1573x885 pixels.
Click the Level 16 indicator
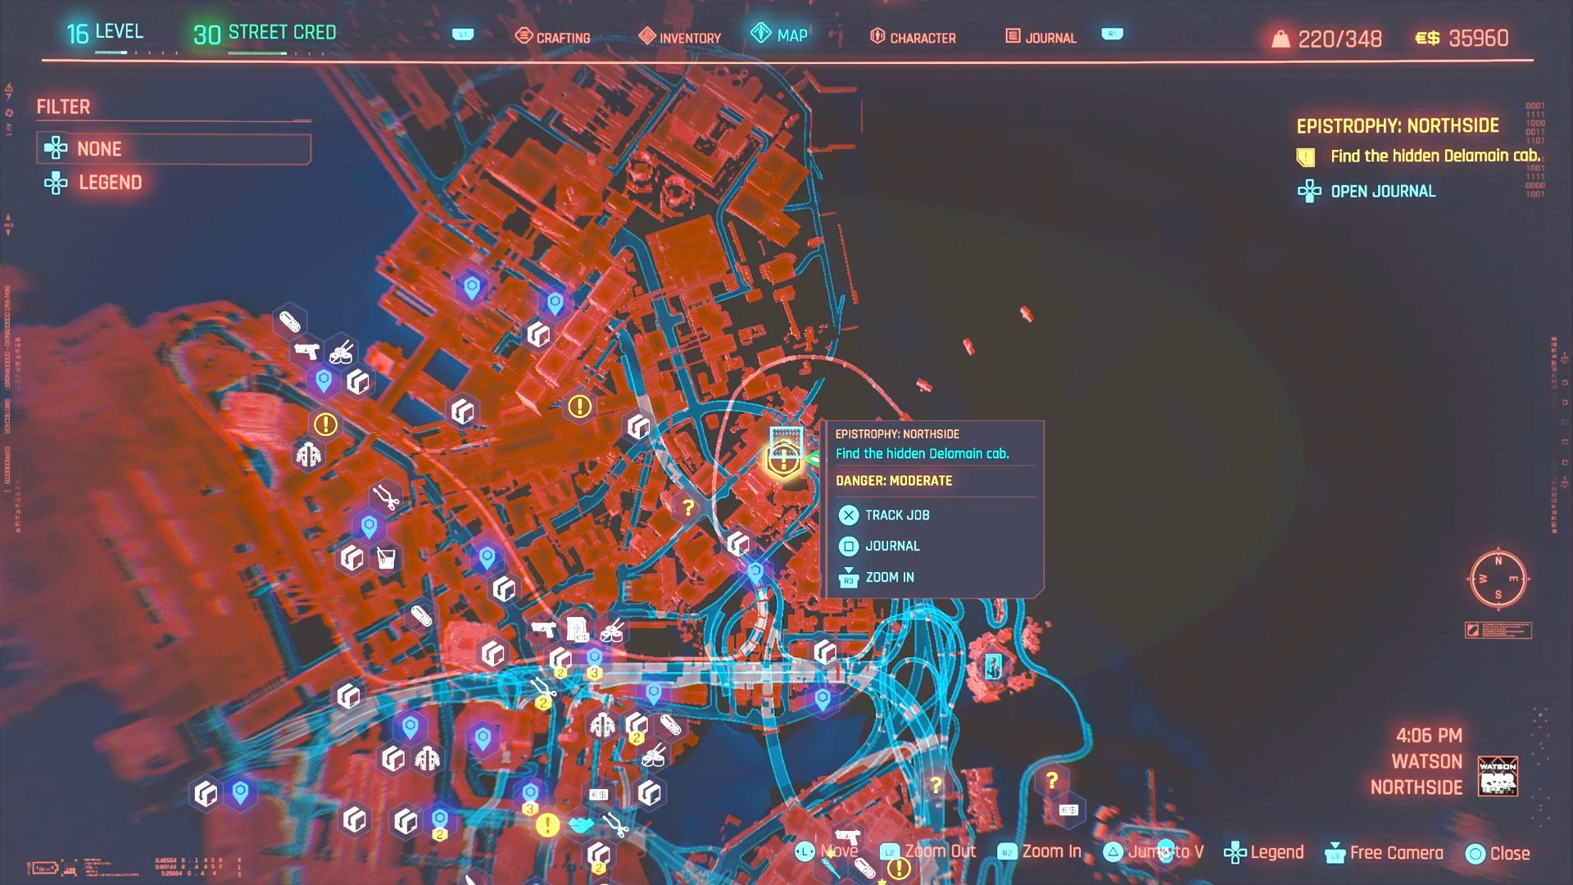point(105,32)
